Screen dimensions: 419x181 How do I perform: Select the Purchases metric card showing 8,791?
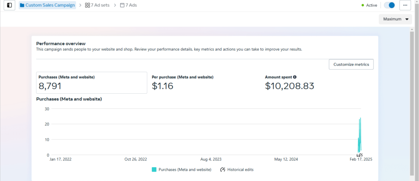pos(91,83)
